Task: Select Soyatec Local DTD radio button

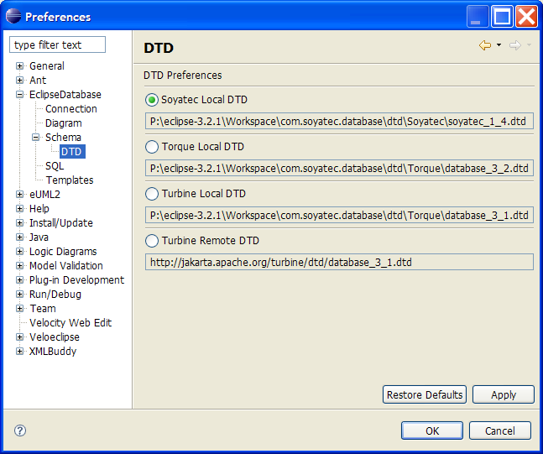Action: coord(152,100)
